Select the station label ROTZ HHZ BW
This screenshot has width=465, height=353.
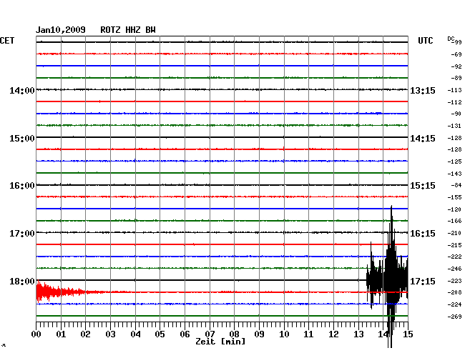(128, 30)
